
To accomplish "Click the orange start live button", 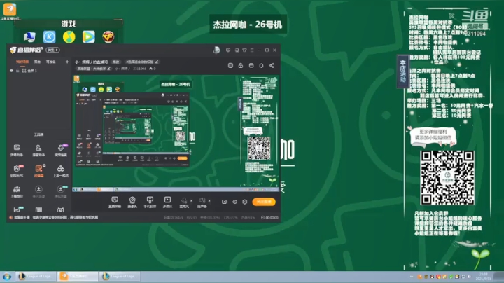I will [x=264, y=202].
